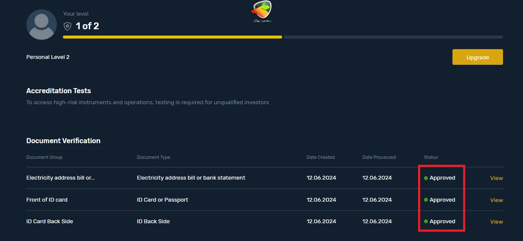Select the Personal Level 2 label
The image size is (523, 241).
tap(48, 57)
